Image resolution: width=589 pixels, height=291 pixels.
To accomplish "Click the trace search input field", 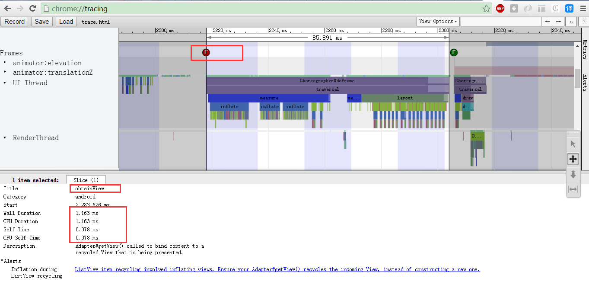I will (501, 22).
